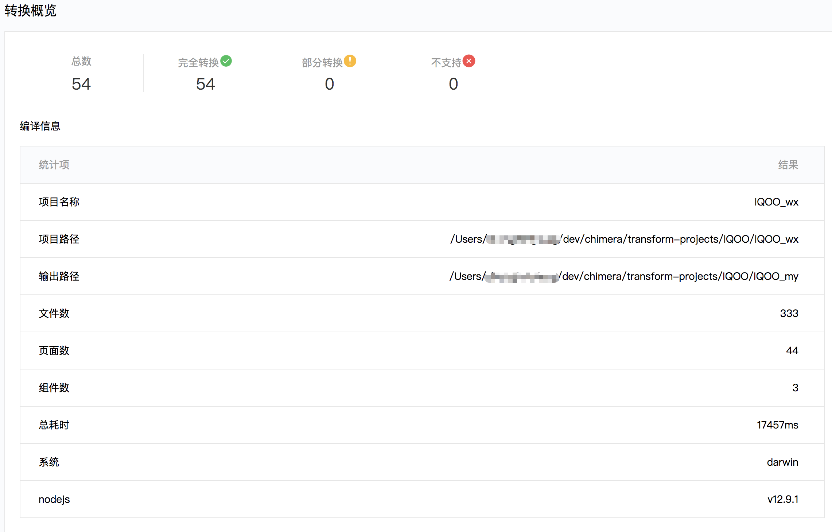Select the 页面数 value 44
Viewport: 832px width, 532px height.
[792, 351]
